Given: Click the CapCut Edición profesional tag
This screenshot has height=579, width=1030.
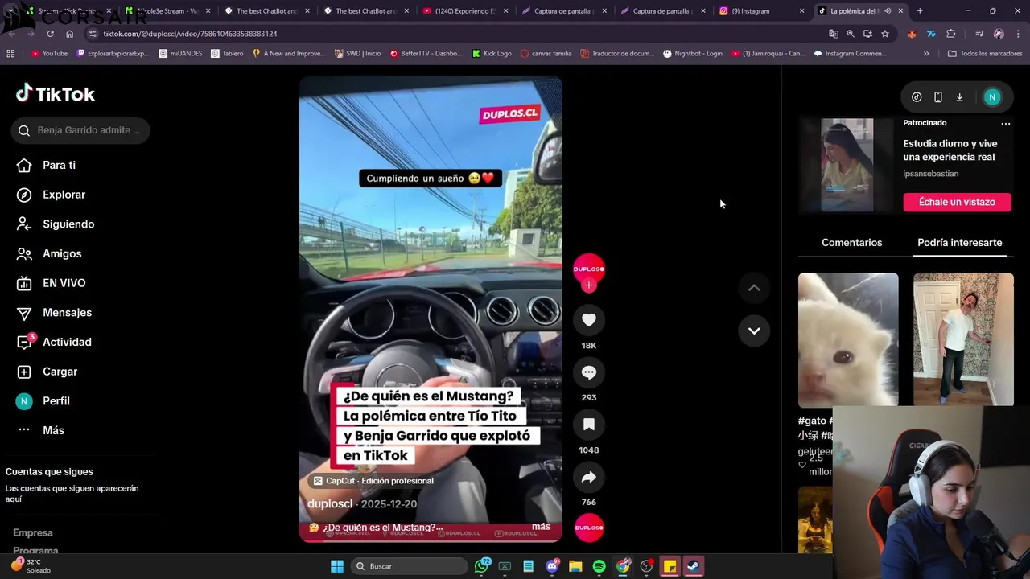Looking at the screenshot, I should [373, 481].
